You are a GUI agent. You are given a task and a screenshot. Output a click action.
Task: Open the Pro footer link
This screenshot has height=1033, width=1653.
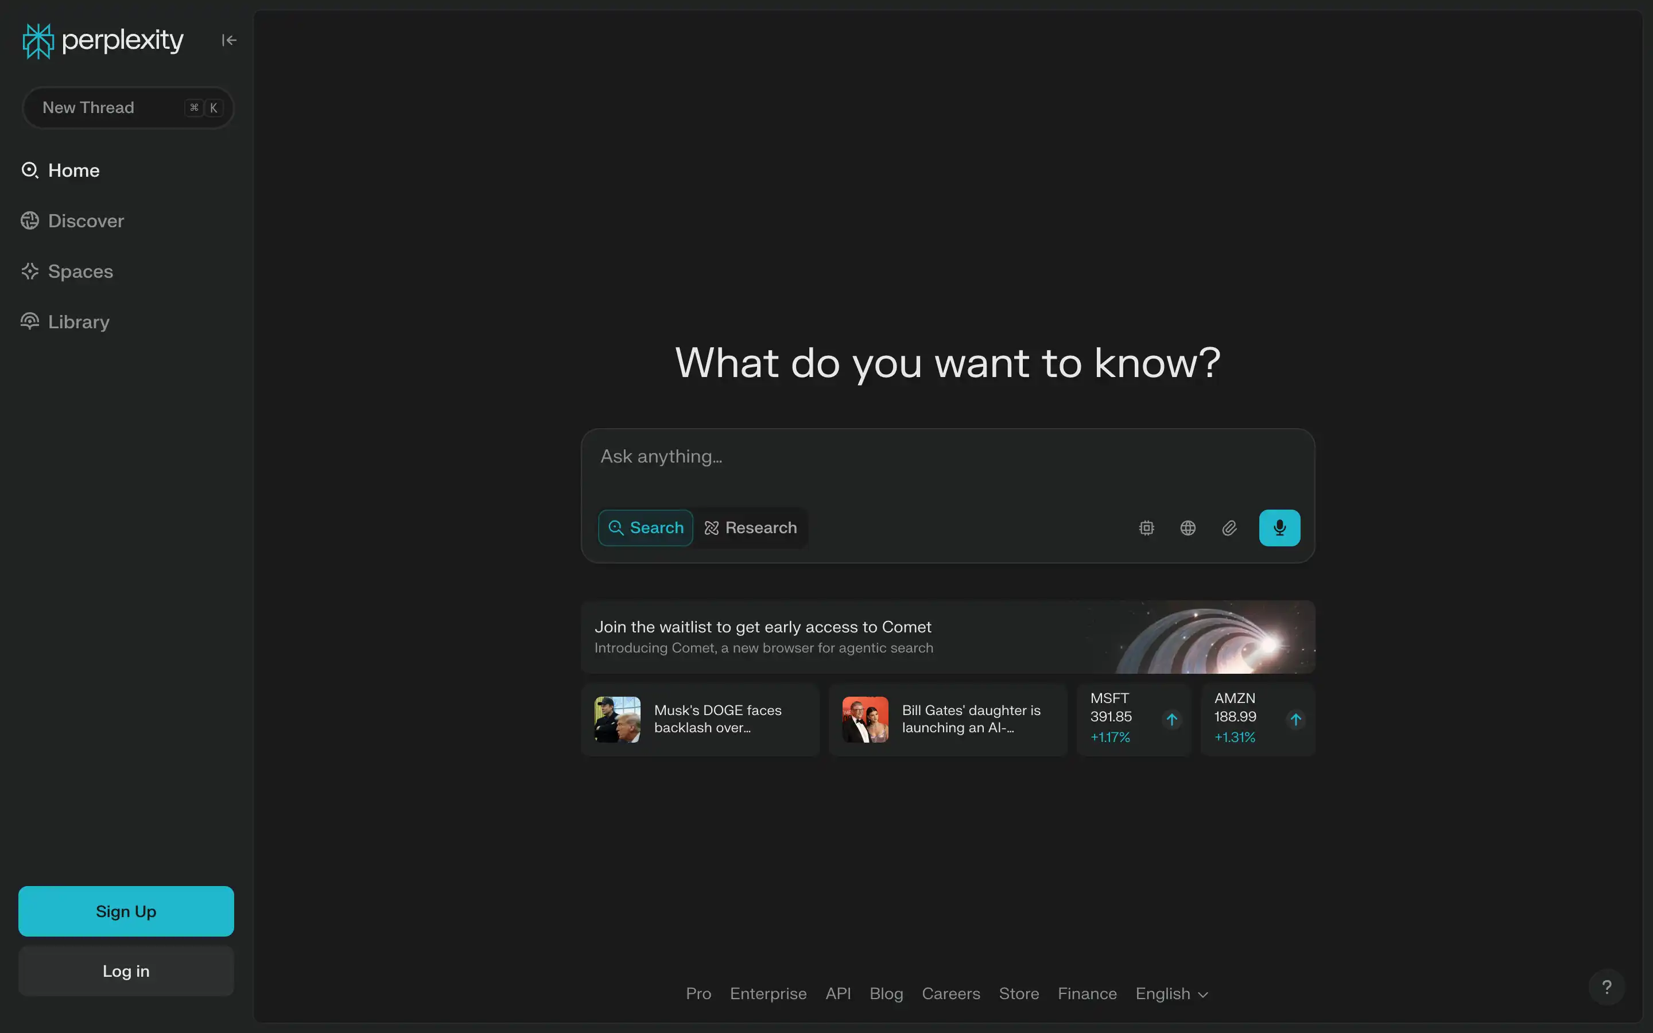699,994
